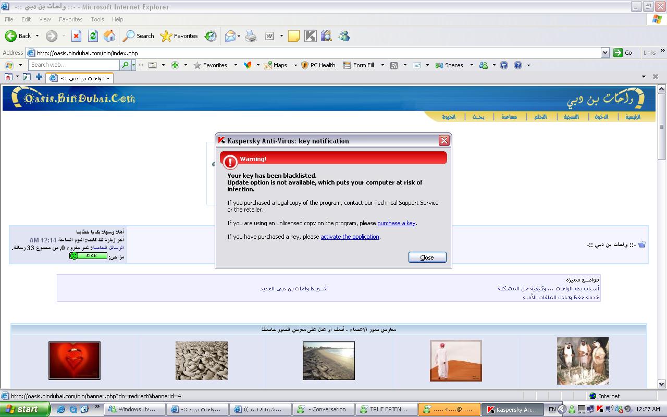Expand the address bar dropdown
The image size is (667, 417).
[x=605, y=53]
